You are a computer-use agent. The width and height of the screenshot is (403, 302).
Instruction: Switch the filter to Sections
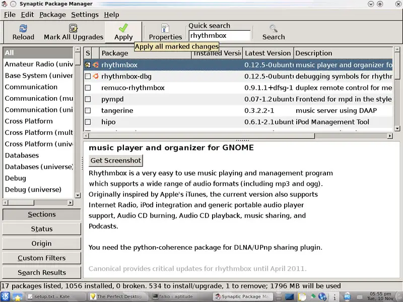[x=42, y=214]
